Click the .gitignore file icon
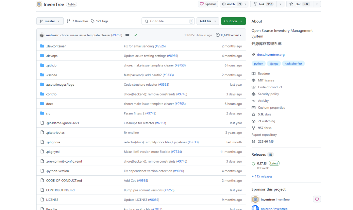Screen dimensions: 353x210 coord(42,142)
